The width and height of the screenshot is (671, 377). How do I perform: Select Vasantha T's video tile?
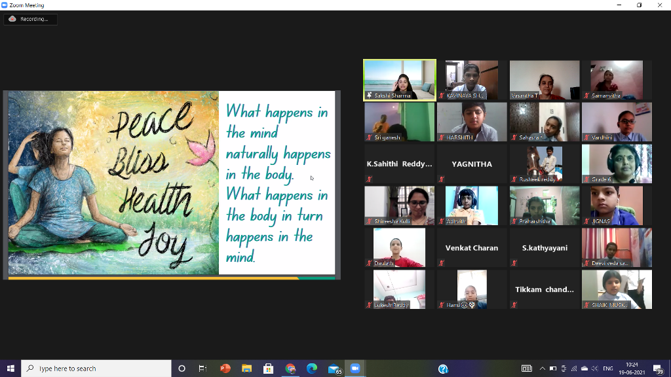click(545, 80)
